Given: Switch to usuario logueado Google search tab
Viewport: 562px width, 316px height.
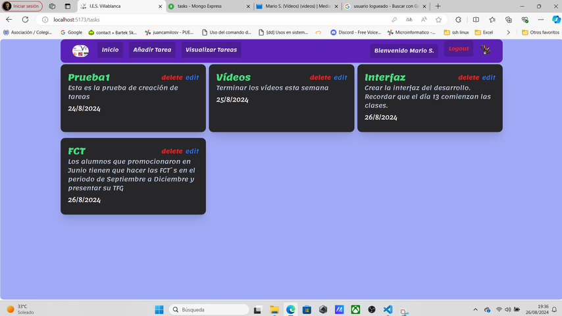Looking at the screenshot, I should click(x=386, y=6).
